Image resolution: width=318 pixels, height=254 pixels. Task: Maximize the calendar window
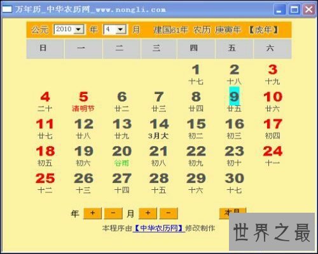294,10
